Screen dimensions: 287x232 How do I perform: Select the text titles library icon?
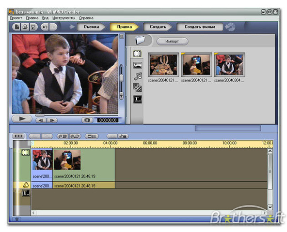(138, 99)
